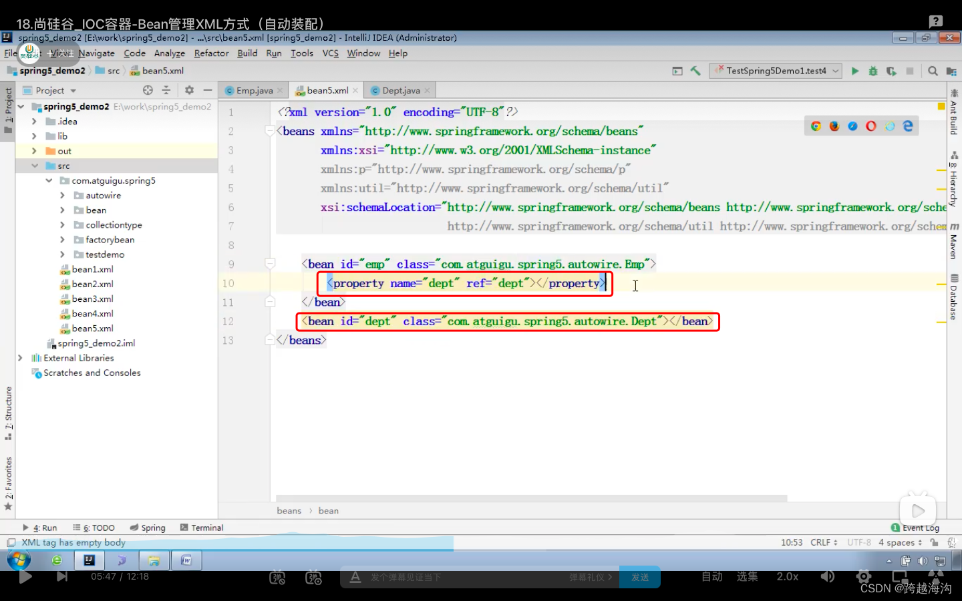
Task: Preview bean5.xml in Opera
Action: tap(871, 126)
